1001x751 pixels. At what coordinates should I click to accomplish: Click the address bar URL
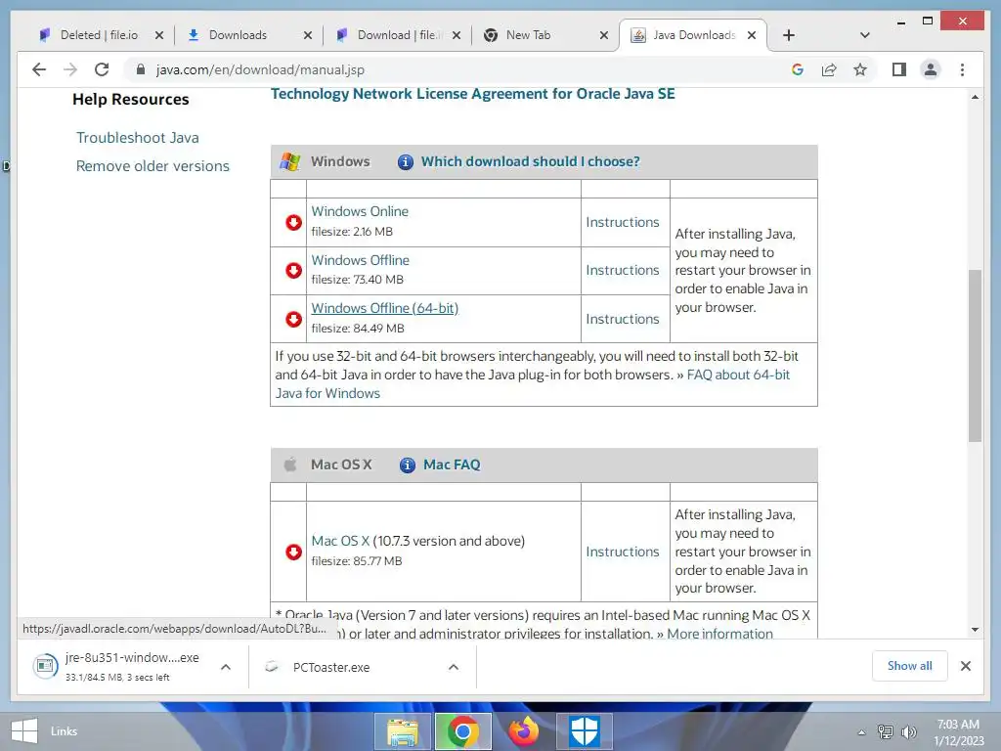coord(260,69)
